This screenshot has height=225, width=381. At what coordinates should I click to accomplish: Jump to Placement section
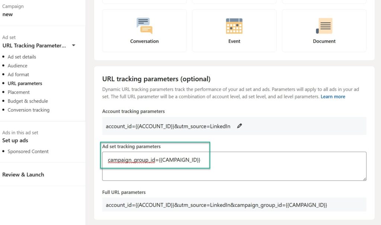[x=19, y=92]
